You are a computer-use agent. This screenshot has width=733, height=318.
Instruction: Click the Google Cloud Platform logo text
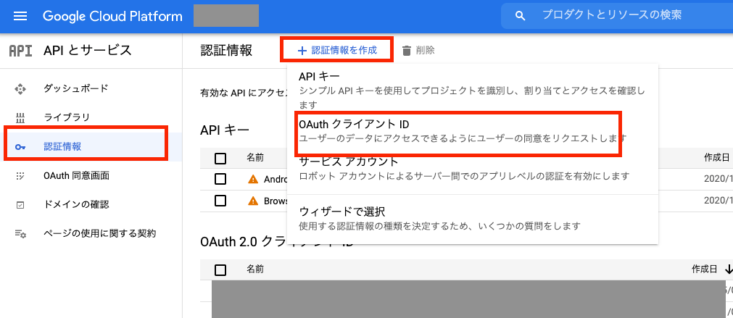(x=112, y=17)
